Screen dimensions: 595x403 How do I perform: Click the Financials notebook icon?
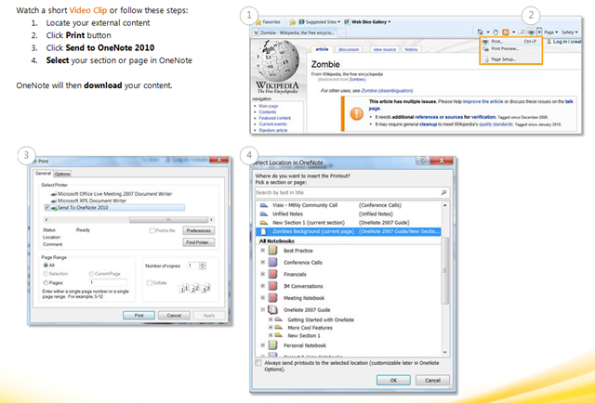273,276
